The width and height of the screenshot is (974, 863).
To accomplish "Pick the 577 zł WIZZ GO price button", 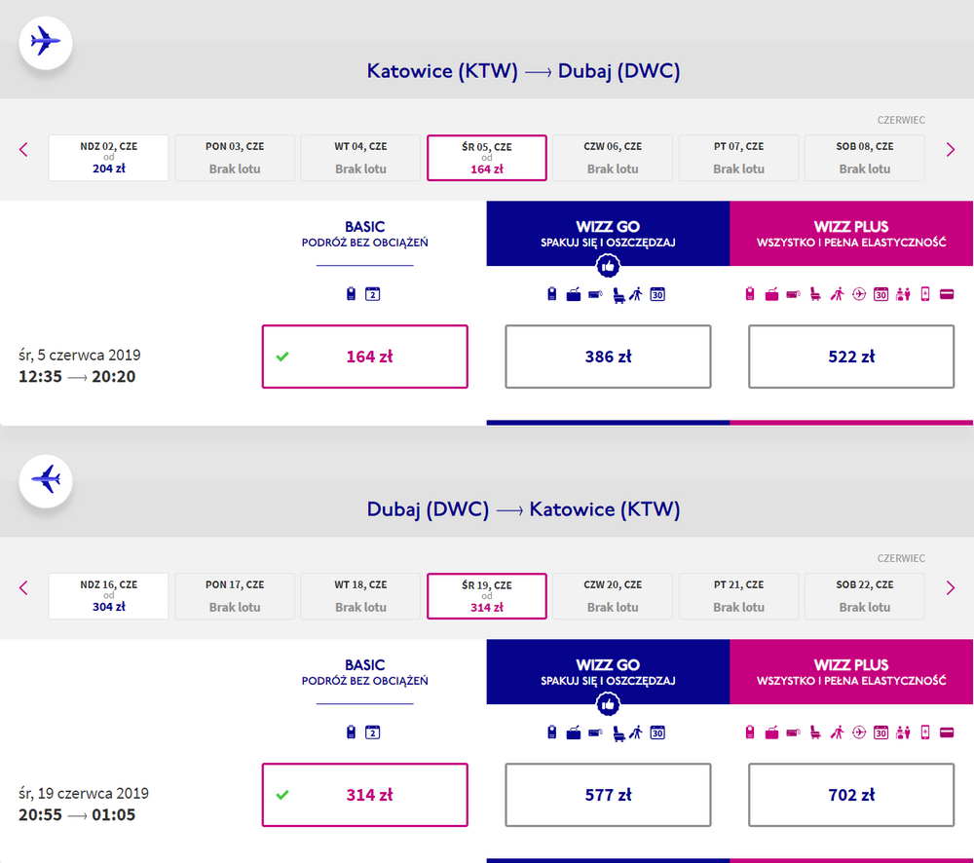I will (608, 795).
